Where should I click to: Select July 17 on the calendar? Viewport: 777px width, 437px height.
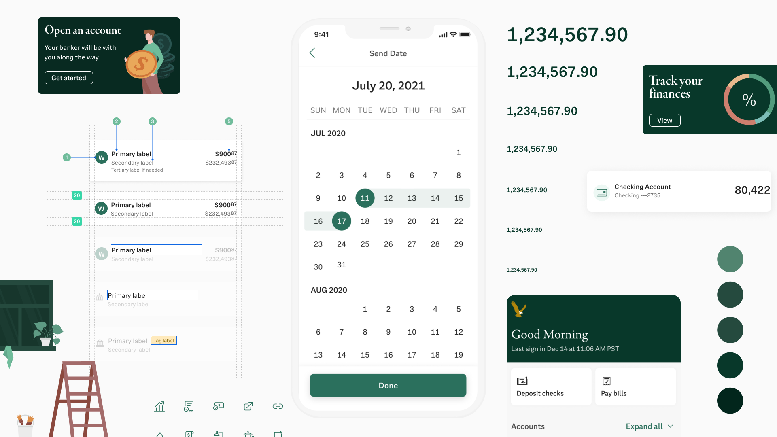click(x=341, y=221)
